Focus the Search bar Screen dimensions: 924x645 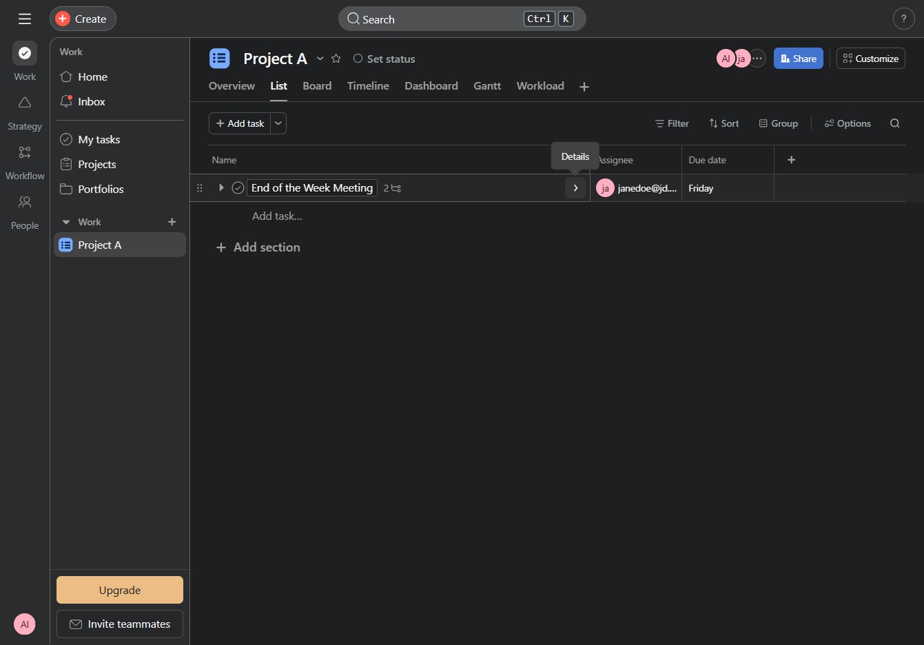[x=462, y=19]
